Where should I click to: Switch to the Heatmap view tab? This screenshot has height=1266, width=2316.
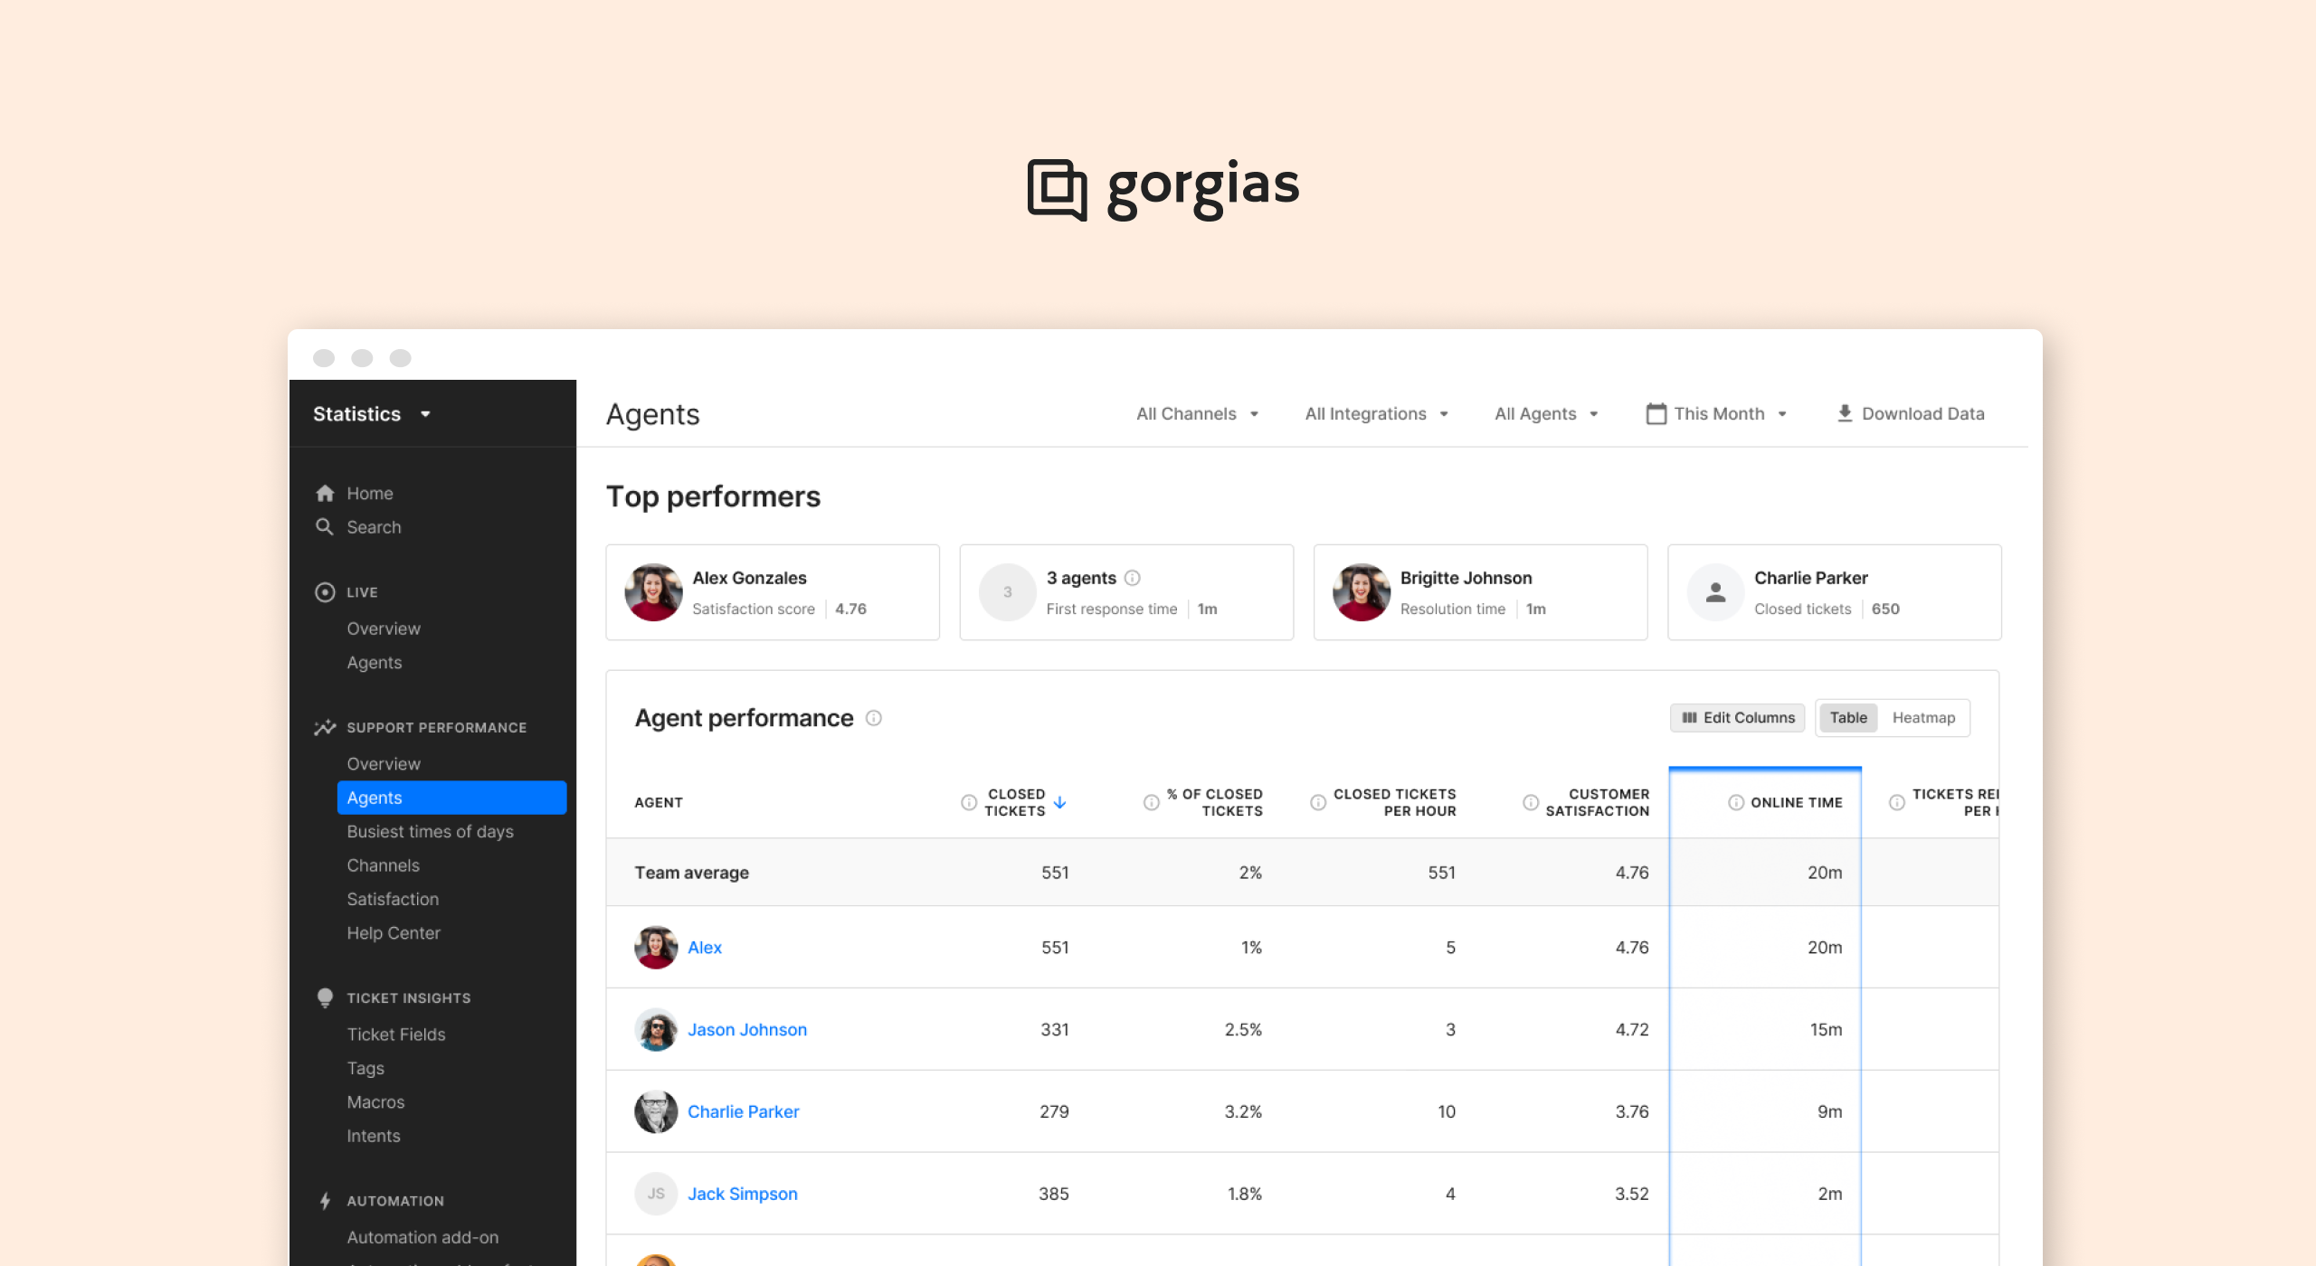pos(1922,717)
